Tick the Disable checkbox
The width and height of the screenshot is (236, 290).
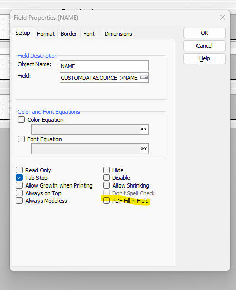(107, 178)
